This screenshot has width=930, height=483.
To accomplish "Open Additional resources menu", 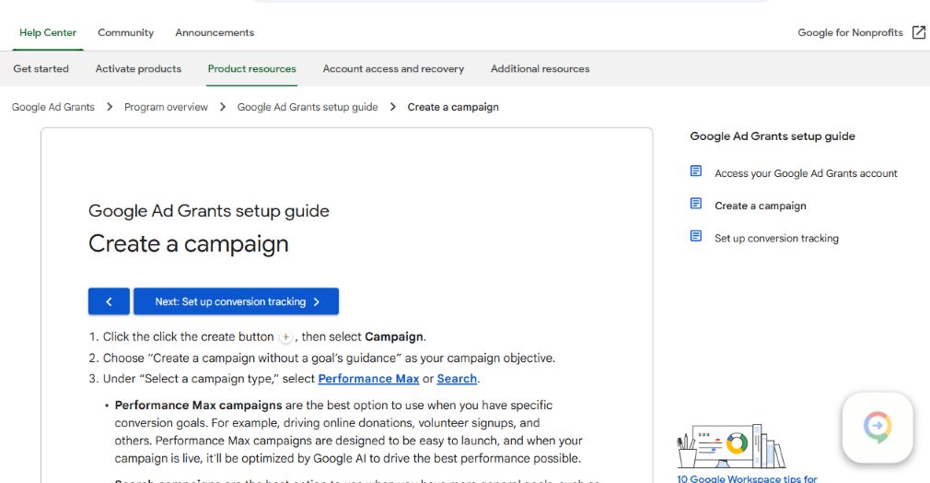I will click(x=540, y=69).
